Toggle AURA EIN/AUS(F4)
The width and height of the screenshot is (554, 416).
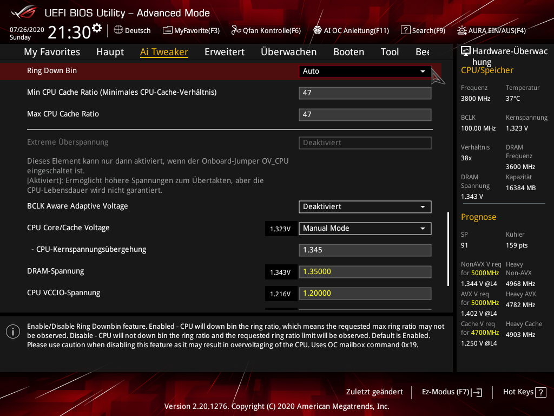(x=491, y=30)
